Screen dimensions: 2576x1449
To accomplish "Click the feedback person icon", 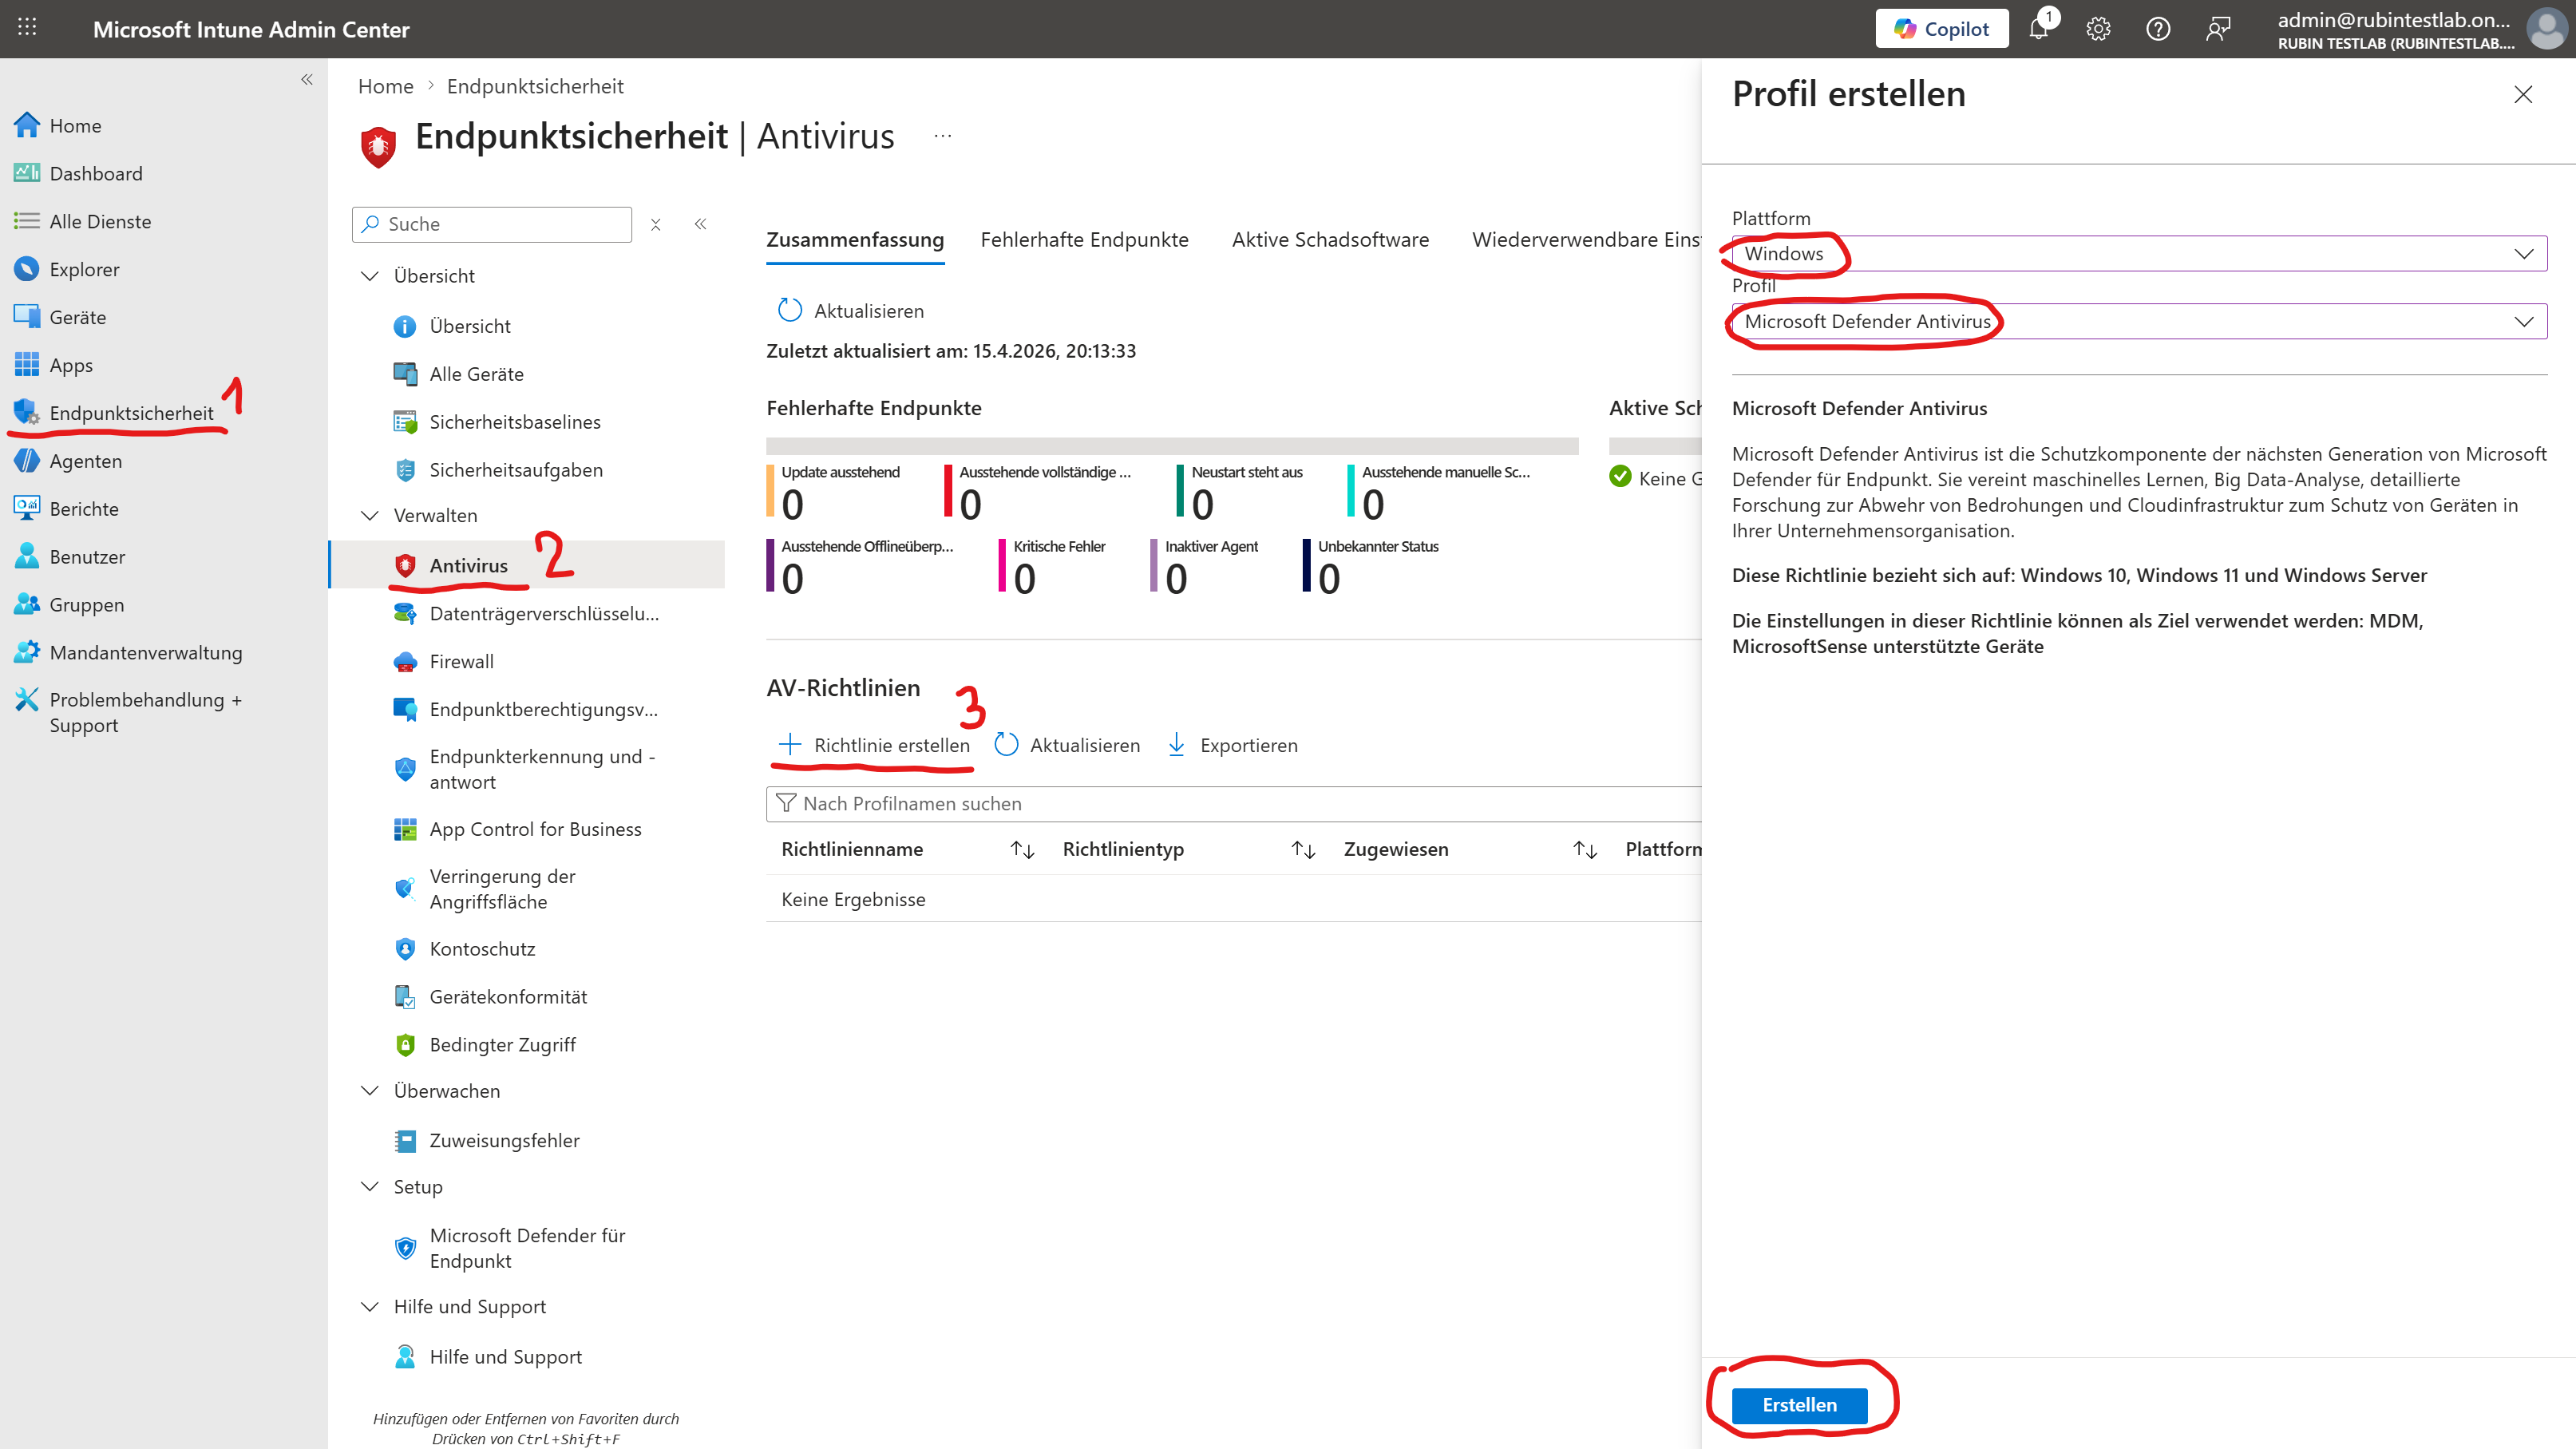I will (2218, 29).
